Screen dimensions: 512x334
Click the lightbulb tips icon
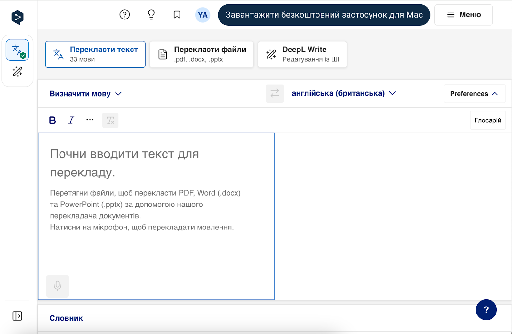pyautogui.click(x=151, y=15)
